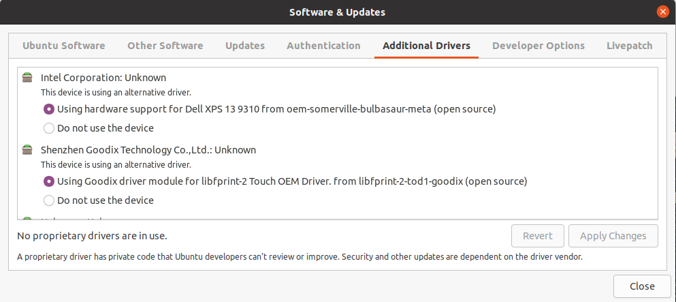Click the Close button at bottom
Image resolution: width=676 pixels, height=302 pixels.
(642, 286)
